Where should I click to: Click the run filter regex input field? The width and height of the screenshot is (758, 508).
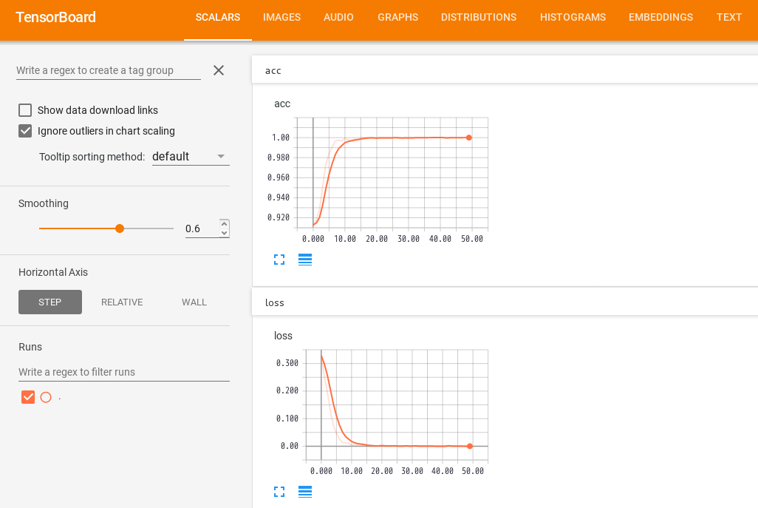click(123, 372)
